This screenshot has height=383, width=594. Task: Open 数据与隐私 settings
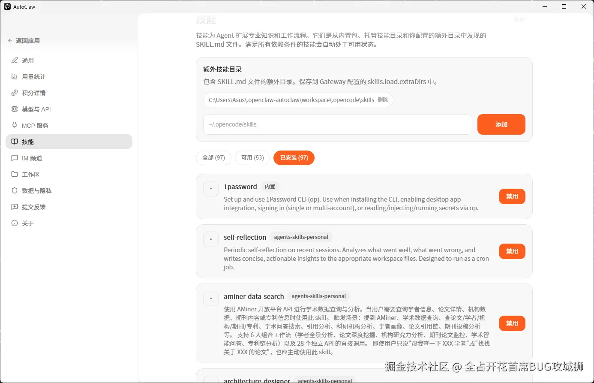coord(69,191)
